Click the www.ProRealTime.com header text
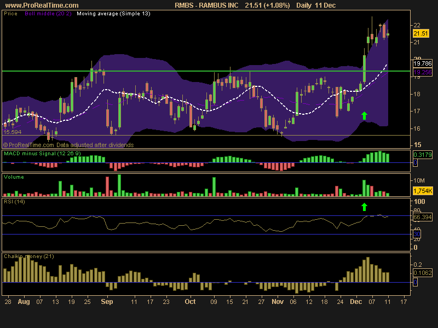The height and width of the screenshot is (328, 438). [x=42, y=5]
